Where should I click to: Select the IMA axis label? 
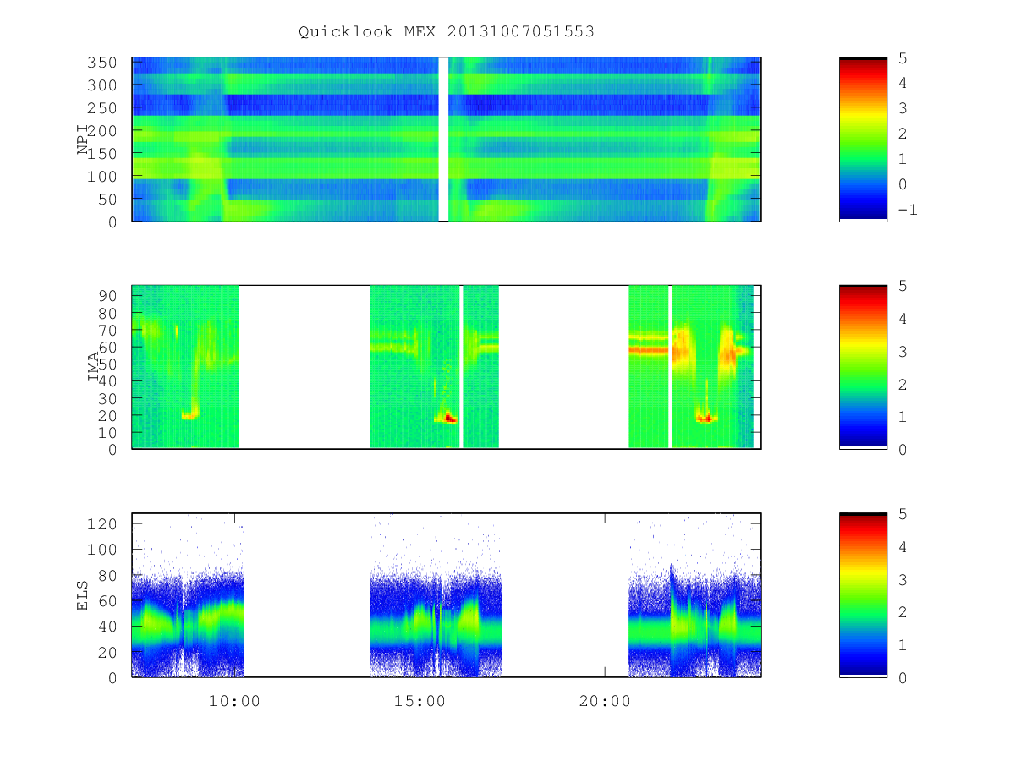coord(93,367)
